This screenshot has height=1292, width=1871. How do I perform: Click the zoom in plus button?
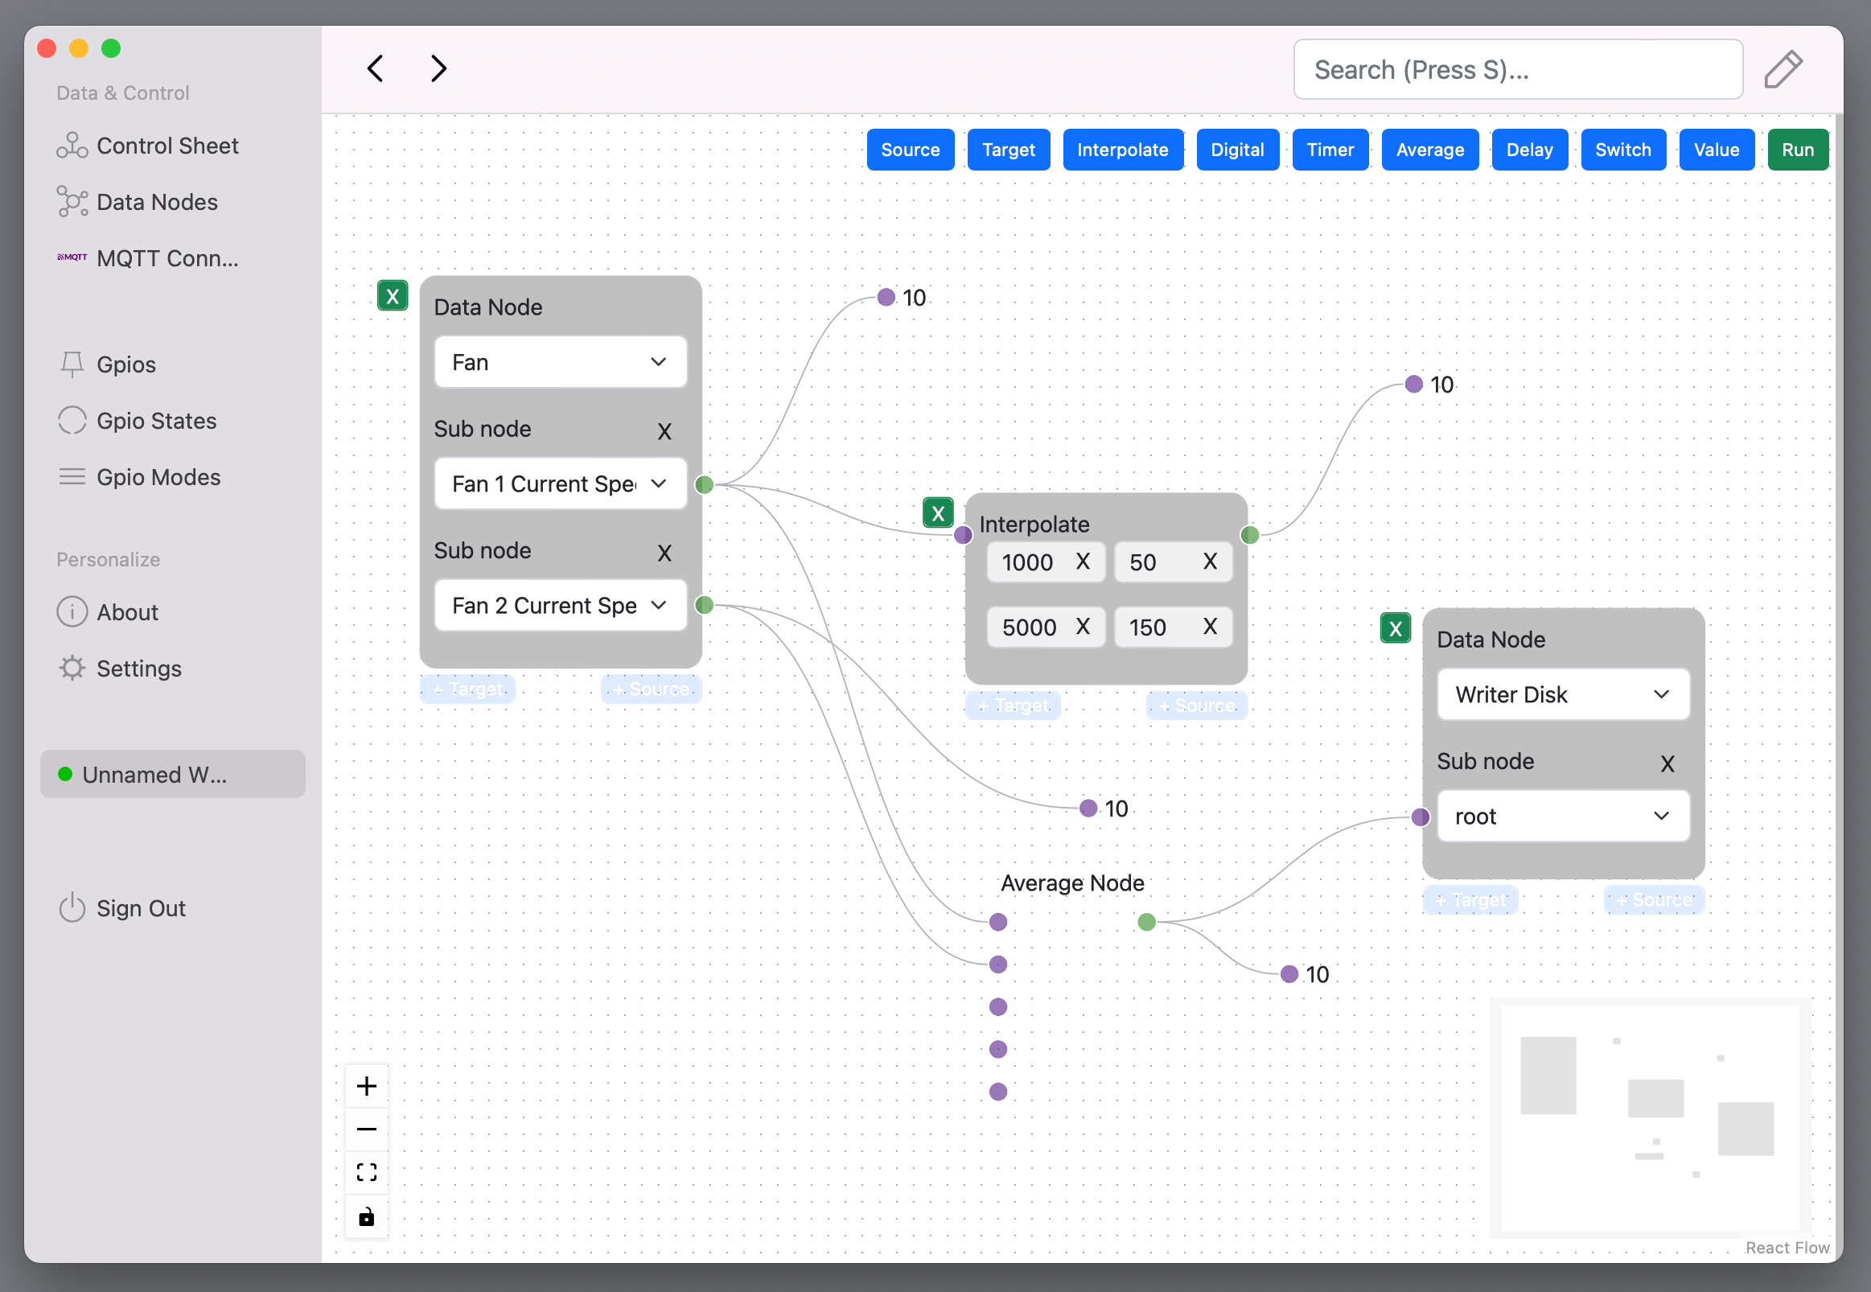367,1086
